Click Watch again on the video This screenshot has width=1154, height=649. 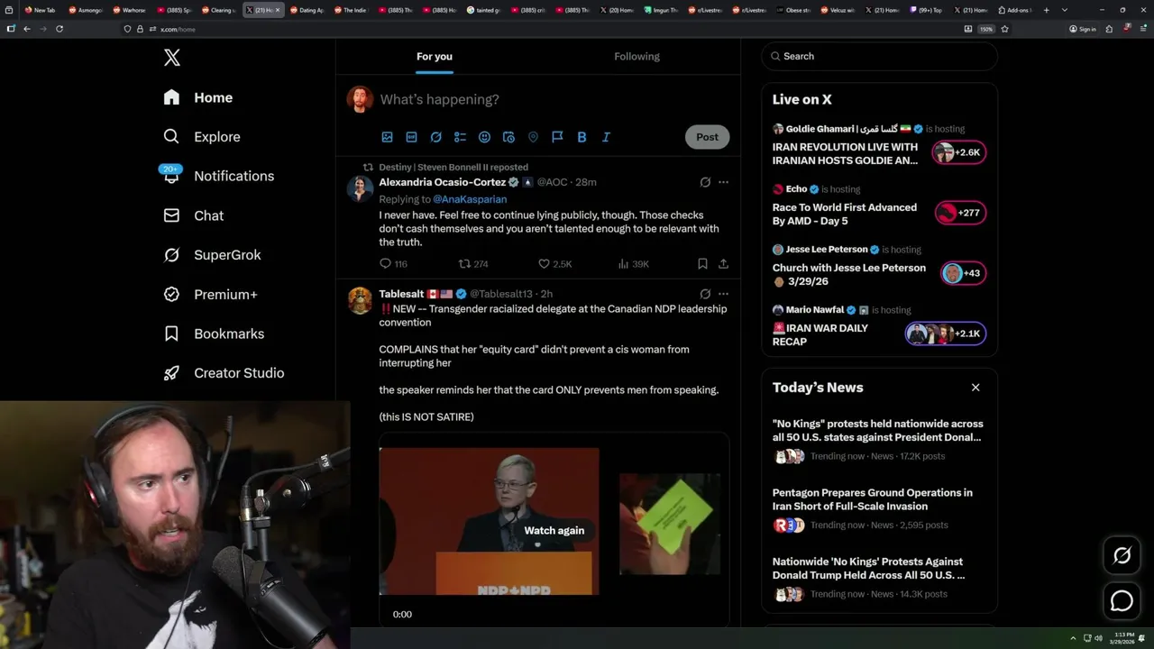[554, 531]
